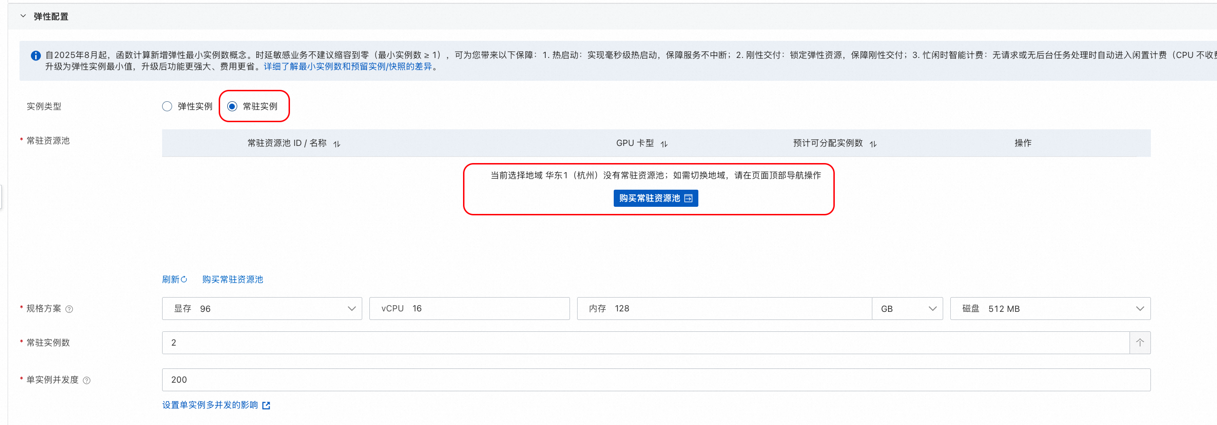Click the 当前选择地域 empty pool message
The image size is (1217, 425).
coord(656,175)
